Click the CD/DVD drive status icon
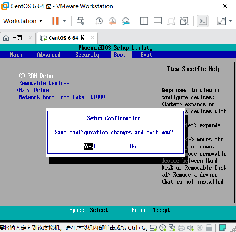 click(x=163, y=228)
